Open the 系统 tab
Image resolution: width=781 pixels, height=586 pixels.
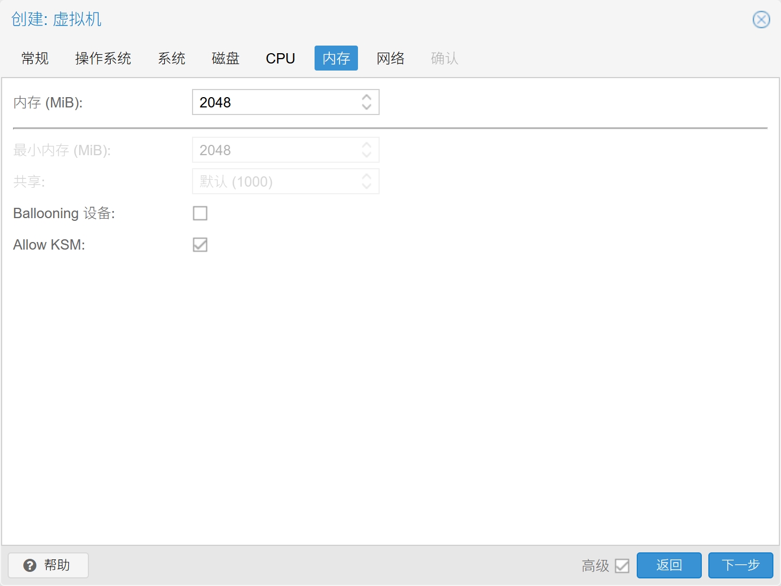[x=171, y=58]
